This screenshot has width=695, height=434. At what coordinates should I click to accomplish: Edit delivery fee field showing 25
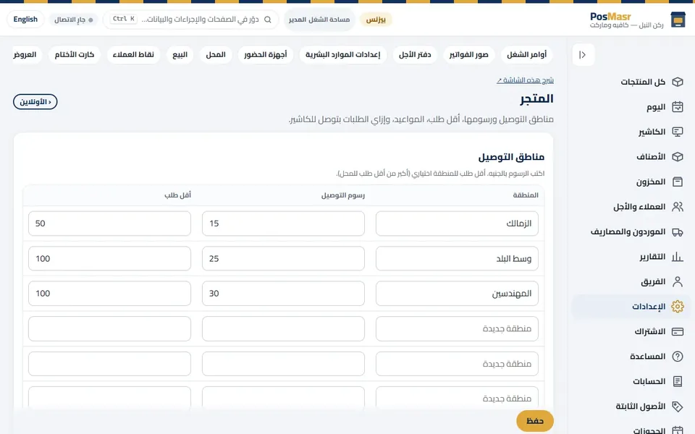pos(283,259)
